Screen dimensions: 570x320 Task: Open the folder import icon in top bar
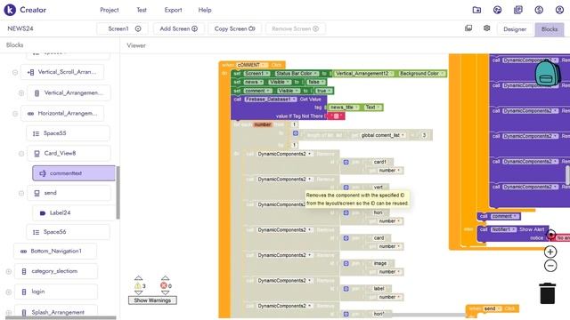[476, 10]
